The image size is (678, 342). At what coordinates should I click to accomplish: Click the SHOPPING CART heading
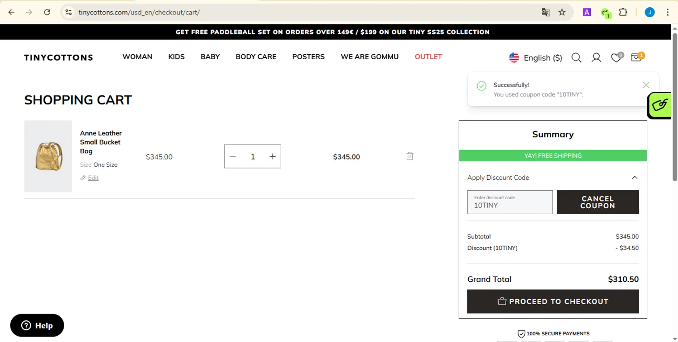pyautogui.click(x=78, y=100)
